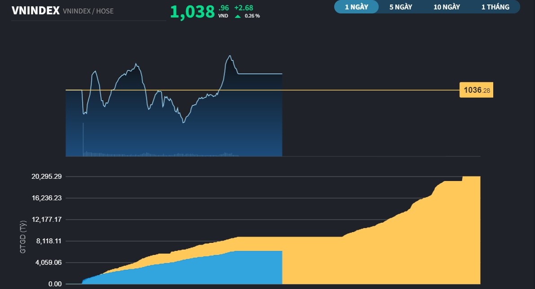Click the tall opening volume bar
Image resolution: width=535 pixels, height=289 pixels.
(83, 139)
